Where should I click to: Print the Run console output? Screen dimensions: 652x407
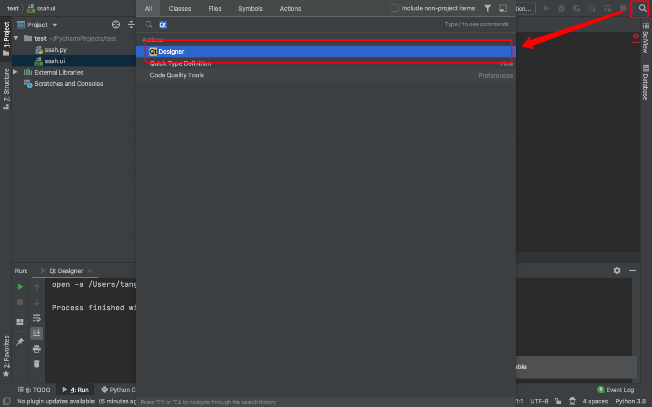pos(37,349)
